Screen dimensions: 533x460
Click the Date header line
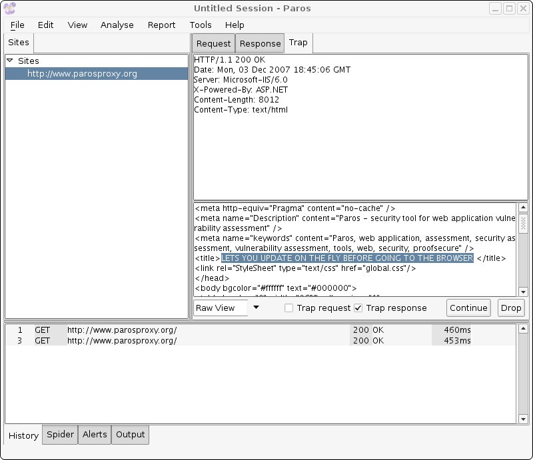click(x=272, y=70)
